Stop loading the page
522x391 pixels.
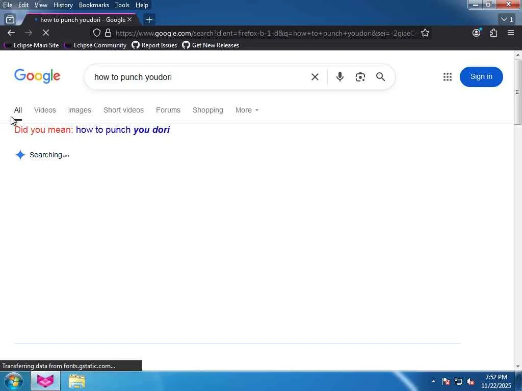[x=45, y=33]
